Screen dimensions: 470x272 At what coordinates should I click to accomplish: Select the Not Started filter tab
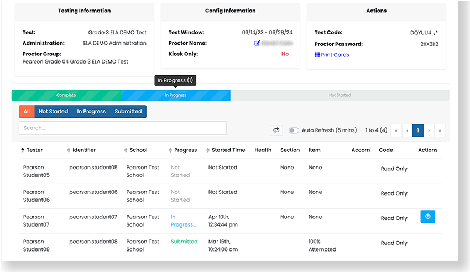(x=53, y=111)
